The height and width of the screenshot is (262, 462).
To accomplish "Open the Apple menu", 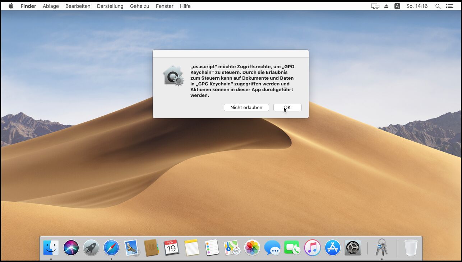I will (x=11, y=6).
